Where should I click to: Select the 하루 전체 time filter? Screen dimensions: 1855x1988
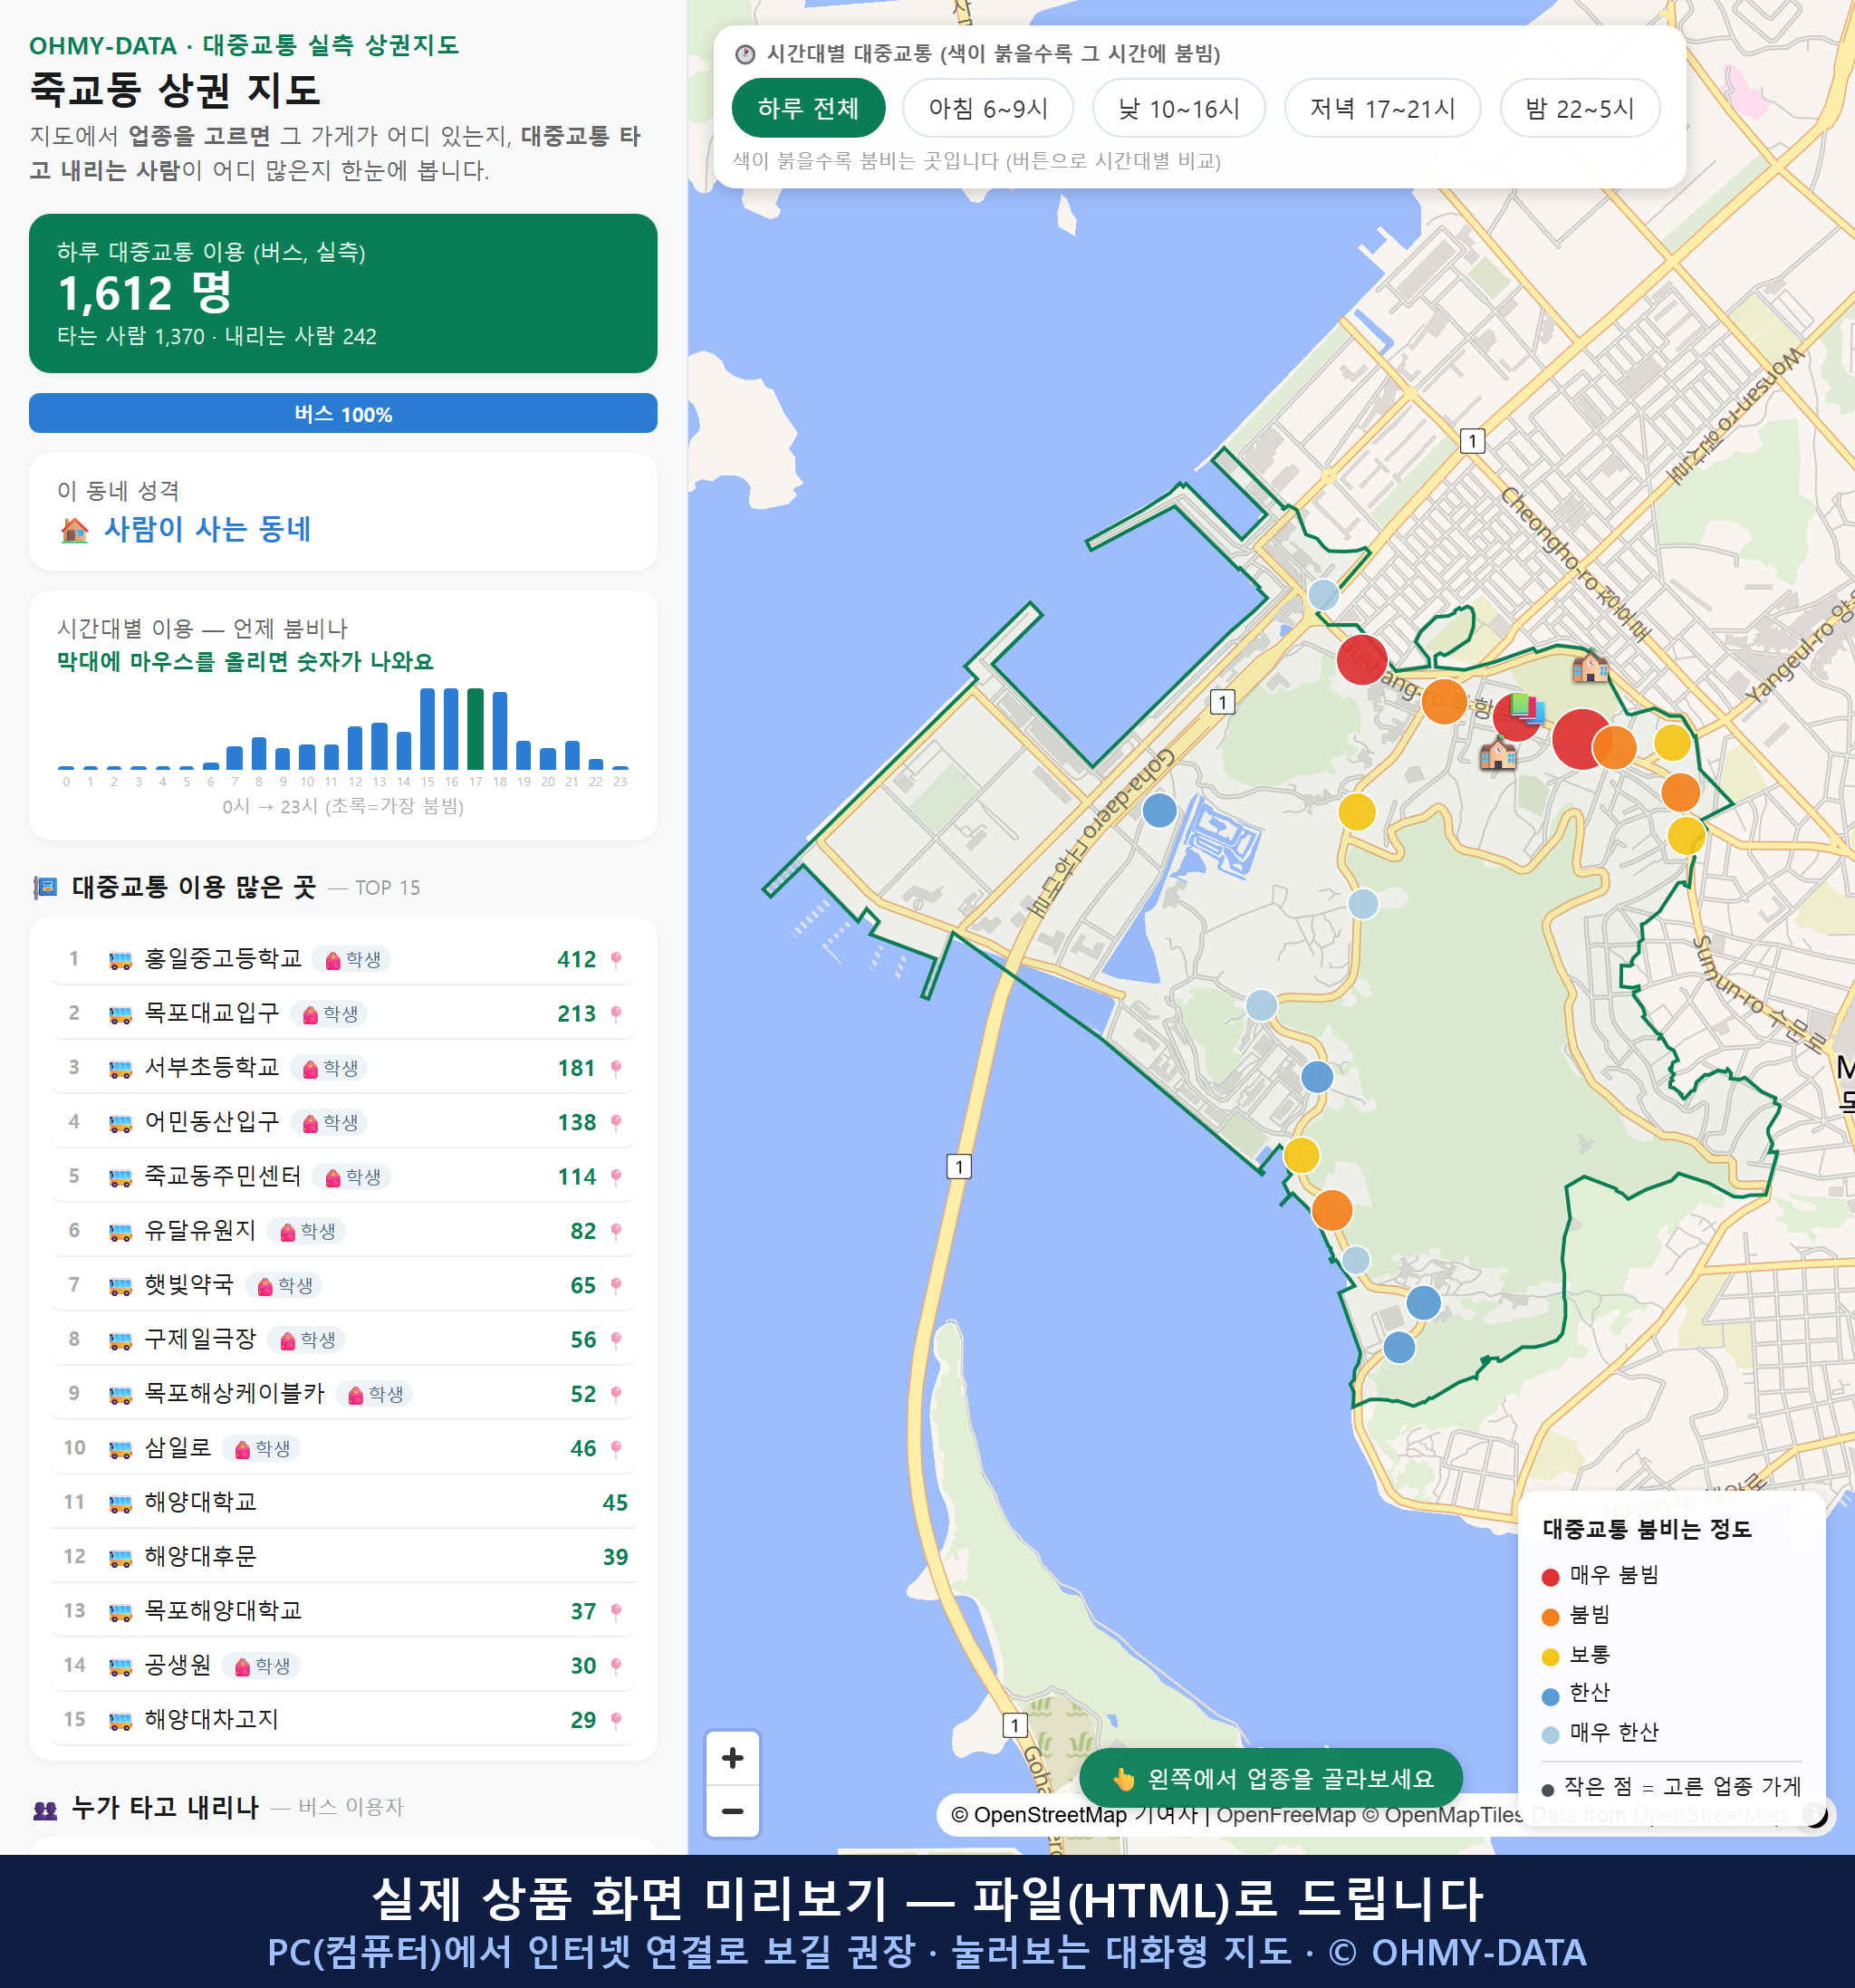808,108
